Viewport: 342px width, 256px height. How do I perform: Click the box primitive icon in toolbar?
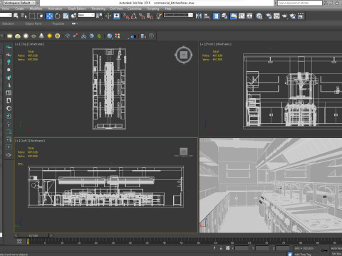(9, 36)
